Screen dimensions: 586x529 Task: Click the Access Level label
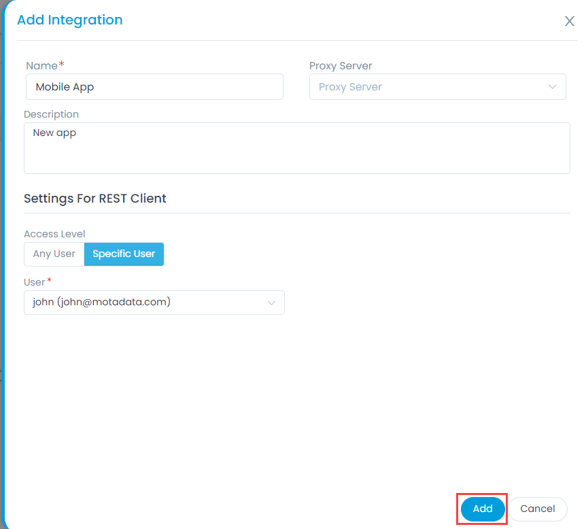coord(54,233)
